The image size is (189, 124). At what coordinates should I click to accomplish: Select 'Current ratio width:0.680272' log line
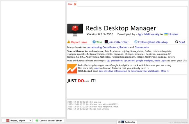pos(92,104)
